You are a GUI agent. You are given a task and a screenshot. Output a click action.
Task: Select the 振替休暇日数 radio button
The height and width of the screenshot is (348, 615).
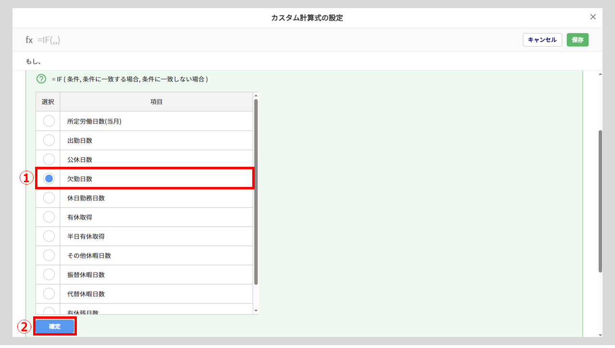click(x=49, y=275)
